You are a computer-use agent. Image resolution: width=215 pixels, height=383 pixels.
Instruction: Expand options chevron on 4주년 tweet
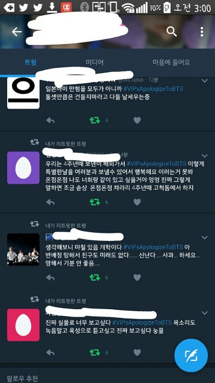[x=205, y=156]
